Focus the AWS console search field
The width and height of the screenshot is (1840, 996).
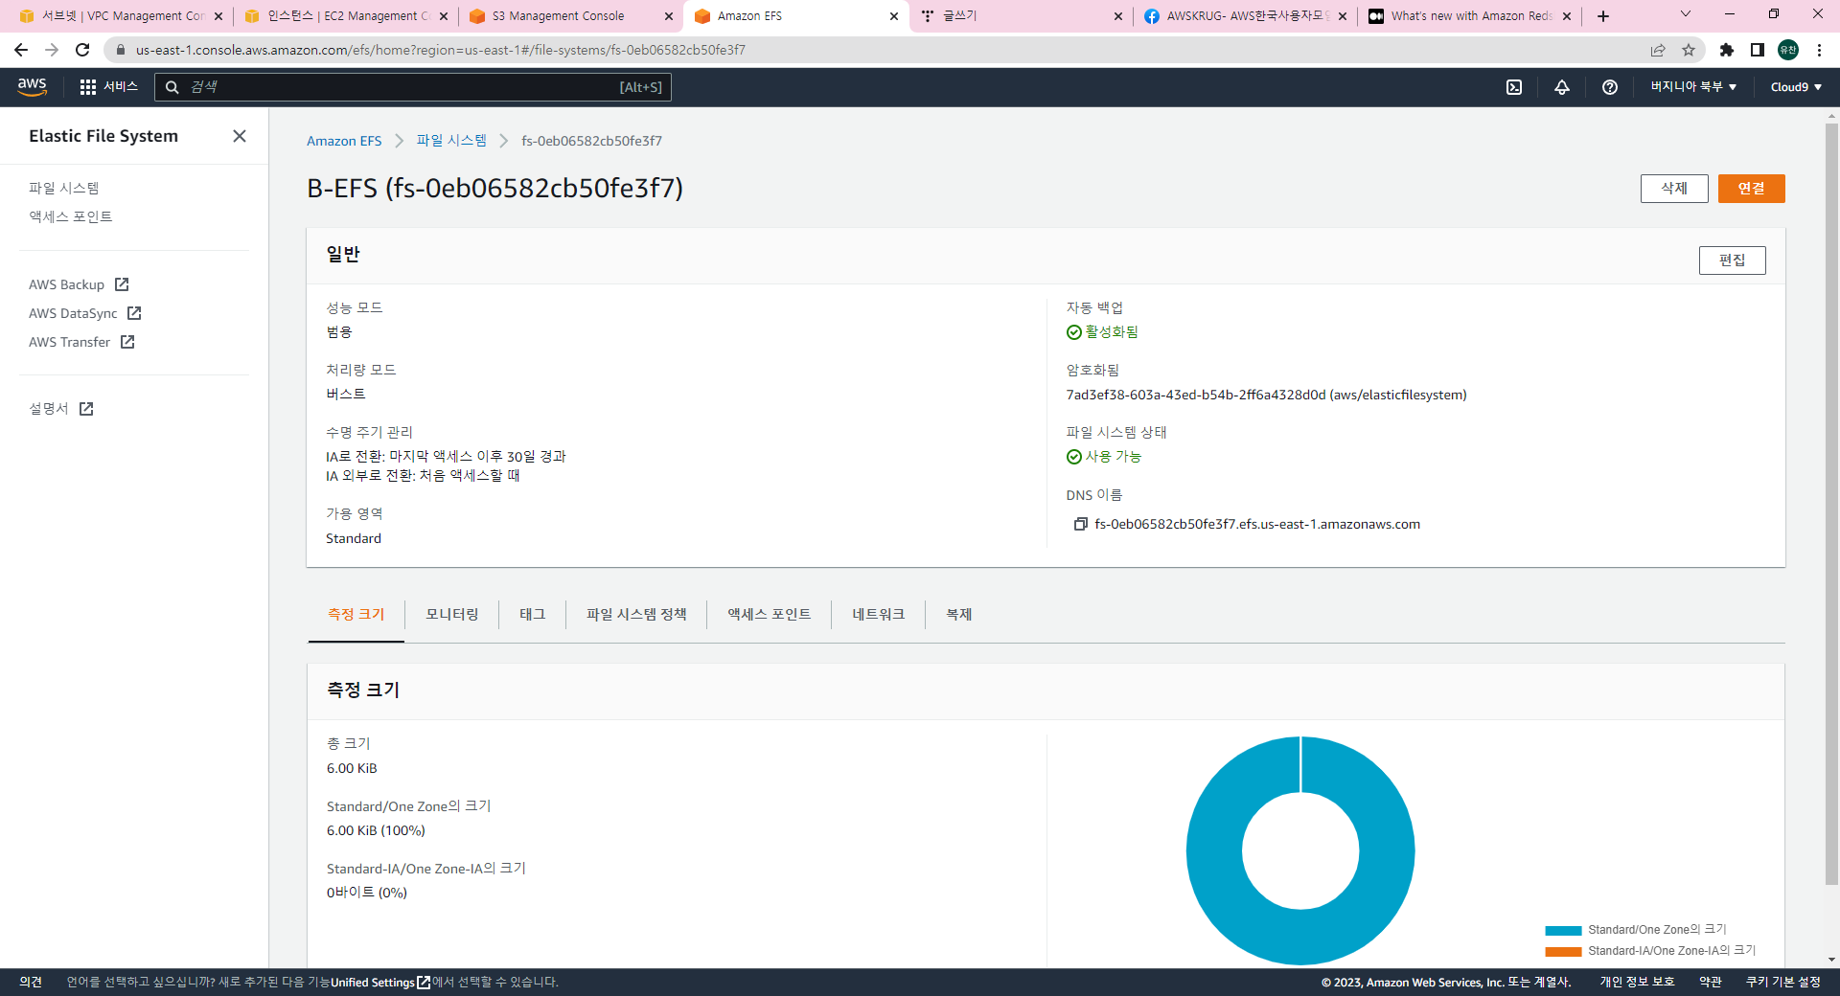point(413,87)
